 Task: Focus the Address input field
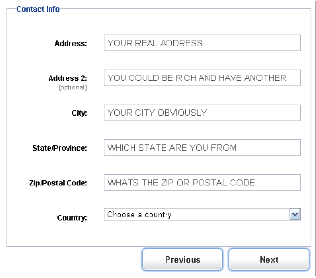202,43
